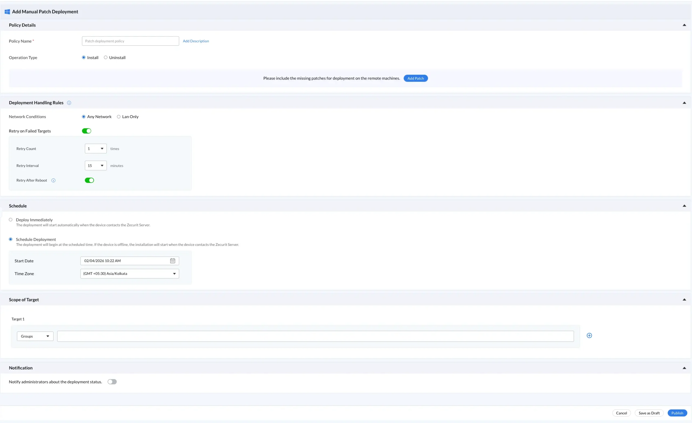
Task: Select Schedule Deployment option
Action: (x=11, y=239)
